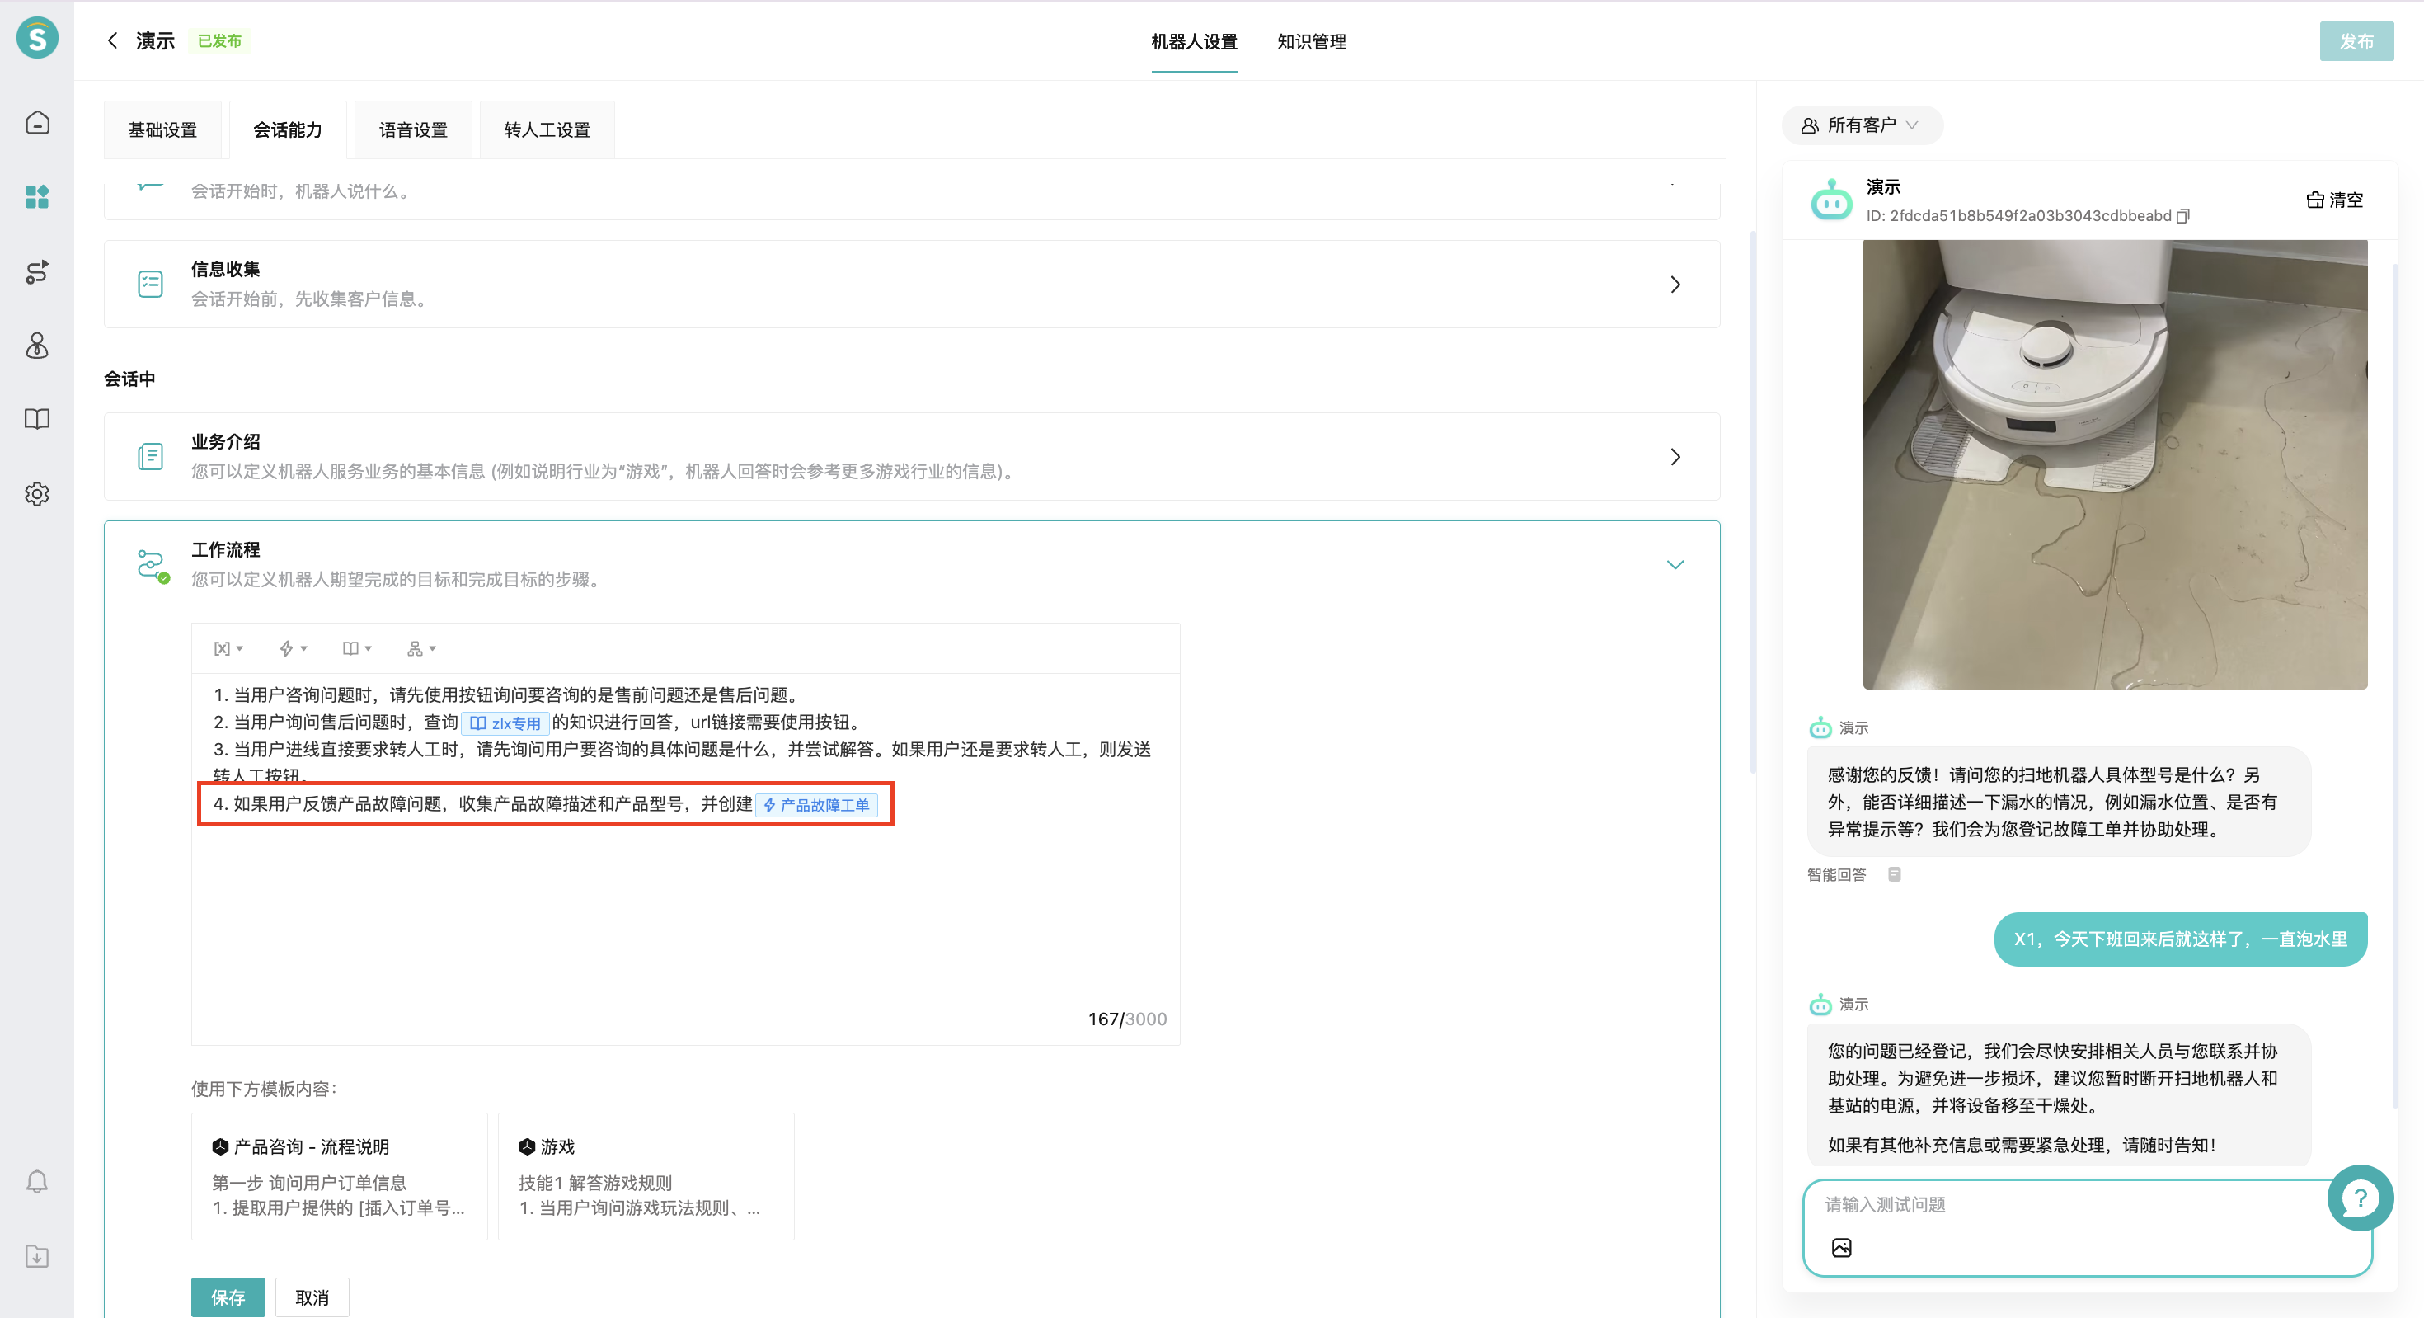
Task: Click the leaking robot vacuum photo
Action: (x=2115, y=464)
